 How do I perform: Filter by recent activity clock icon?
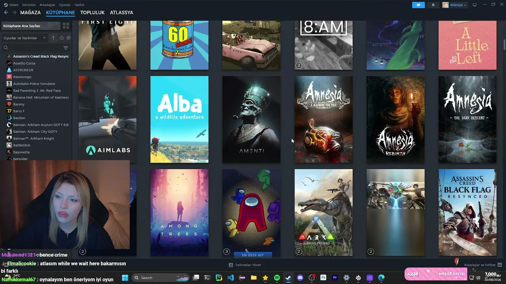click(x=62, y=38)
